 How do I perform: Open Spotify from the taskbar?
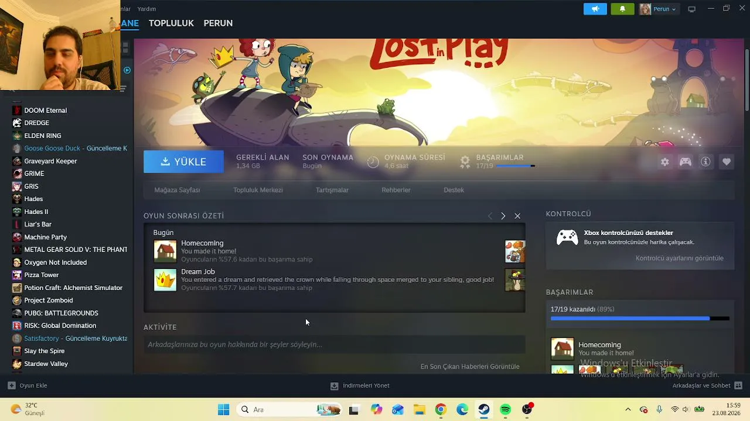506,409
